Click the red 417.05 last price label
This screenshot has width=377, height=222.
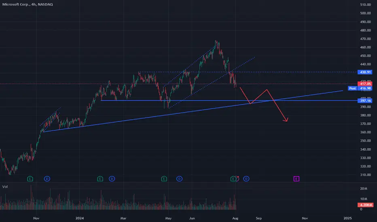[365, 84]
